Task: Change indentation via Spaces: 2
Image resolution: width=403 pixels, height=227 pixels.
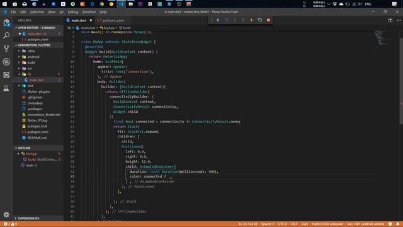Action: point(267,224)
